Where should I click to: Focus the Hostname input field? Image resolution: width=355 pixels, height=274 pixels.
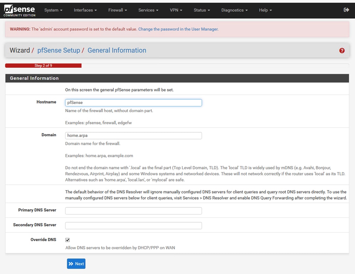133,102
